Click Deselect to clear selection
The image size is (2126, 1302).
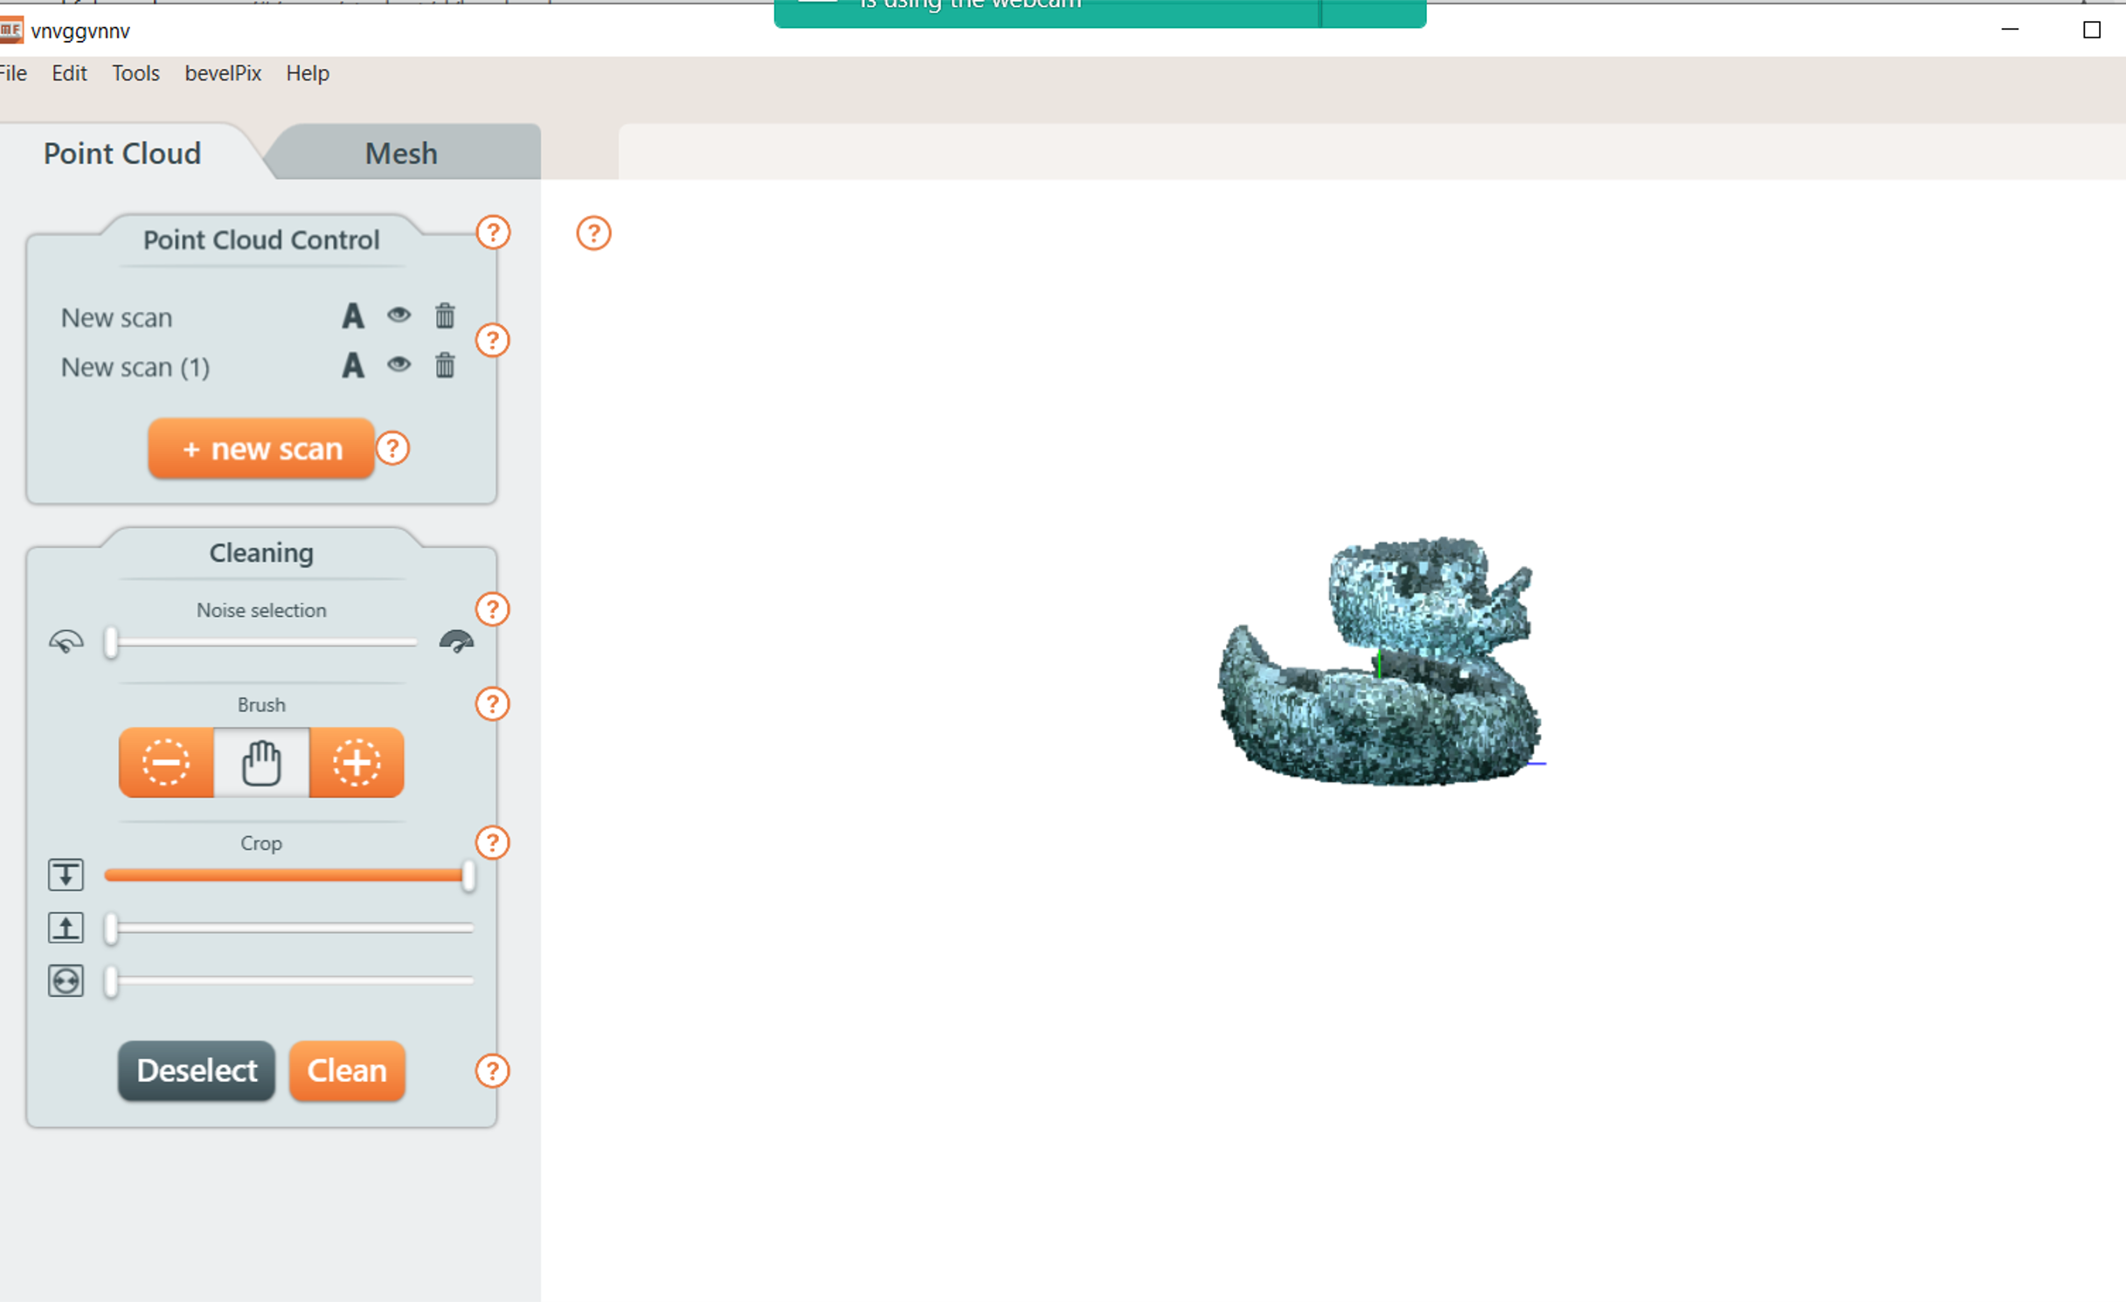pyautogui.click(x=197, y=1071)
